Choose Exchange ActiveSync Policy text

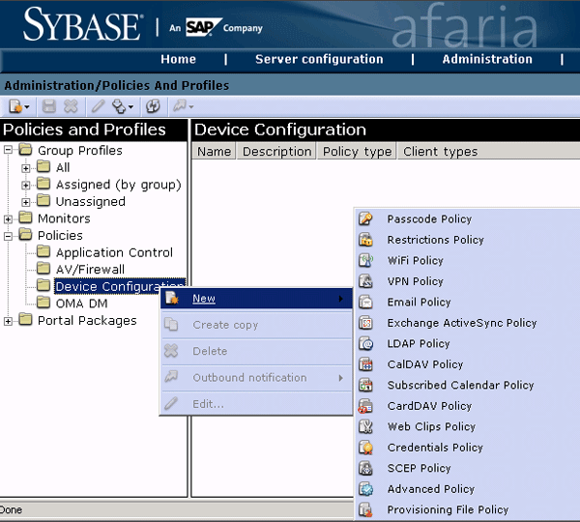(462, 323)
